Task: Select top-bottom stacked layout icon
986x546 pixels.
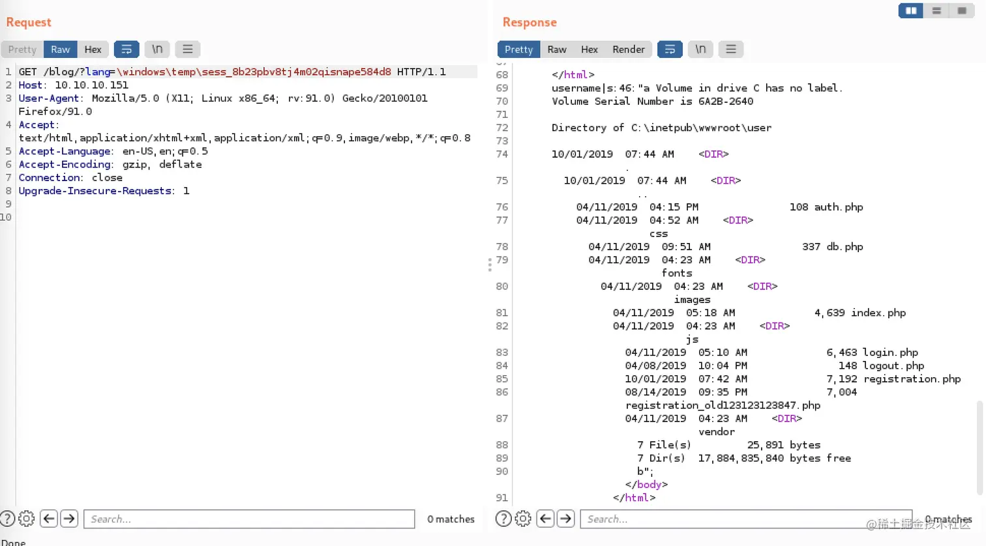Action: (x=936, y=11)
